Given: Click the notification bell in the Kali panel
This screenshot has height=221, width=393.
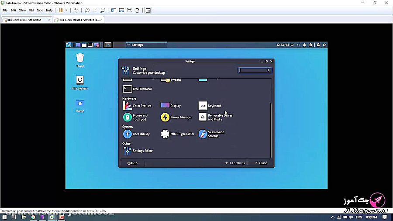Looking at the screenshot, I should [304, 45].
